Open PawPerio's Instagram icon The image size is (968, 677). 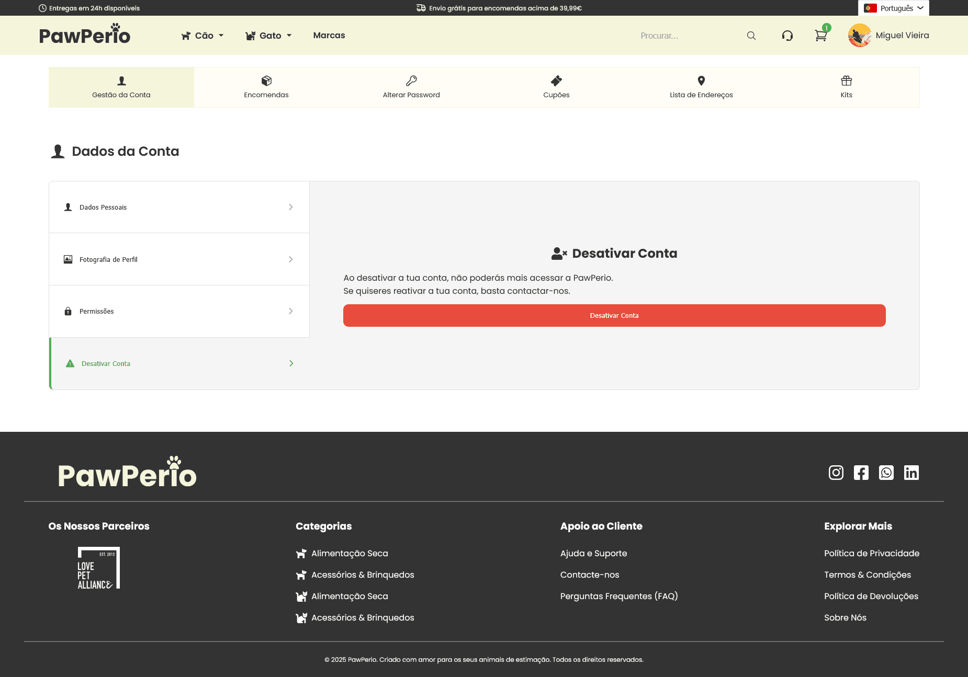pos(836,473)
